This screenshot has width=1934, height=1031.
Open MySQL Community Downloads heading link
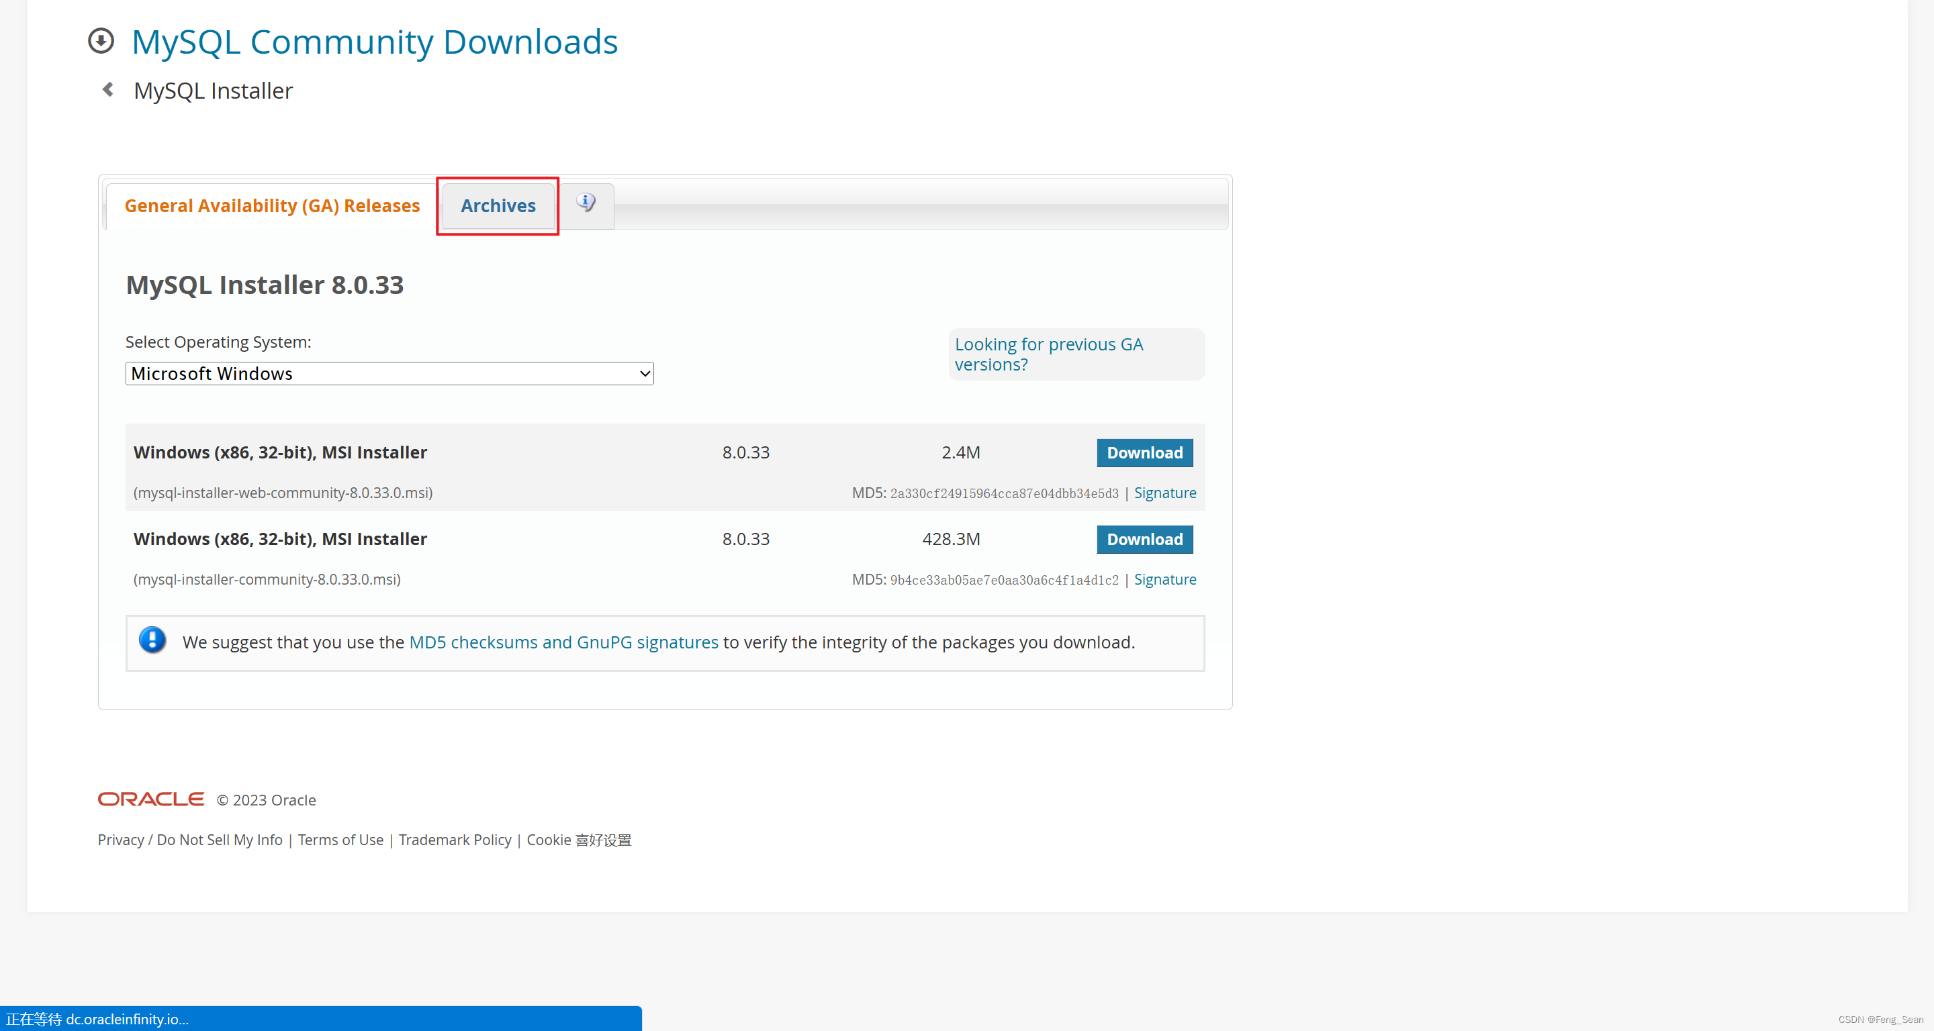click(x=375, y=41)
